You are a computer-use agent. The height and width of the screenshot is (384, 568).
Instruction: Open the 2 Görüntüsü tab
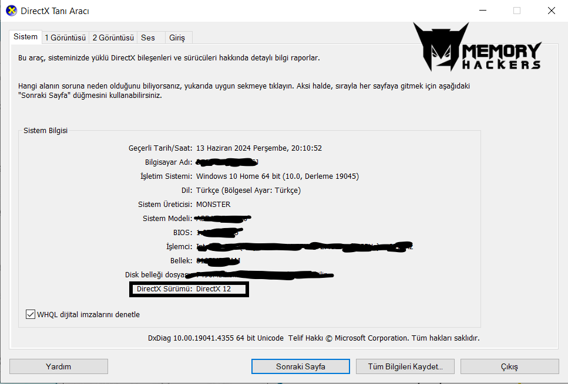[x=113, y=38]
